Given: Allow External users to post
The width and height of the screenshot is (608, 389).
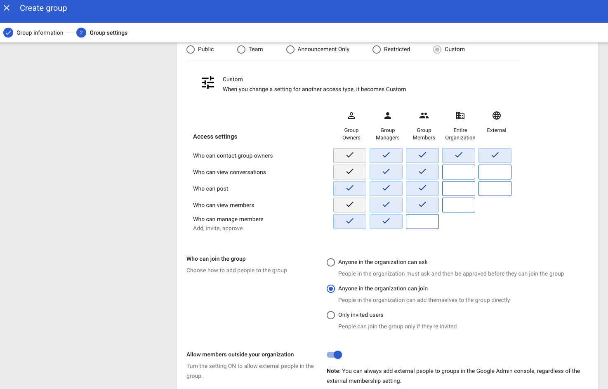Looking at the screenshot, I should click(495, 189).
